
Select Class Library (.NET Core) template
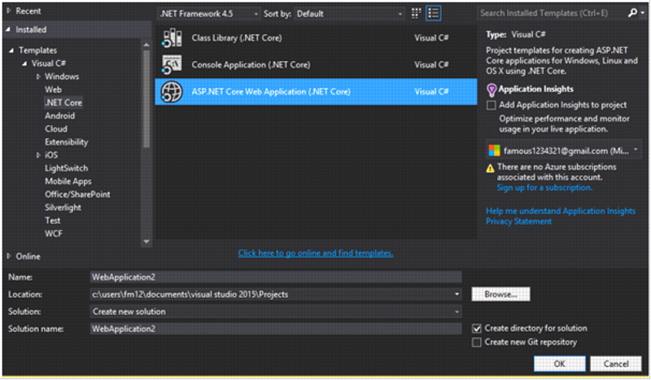(x=316, y=37)
